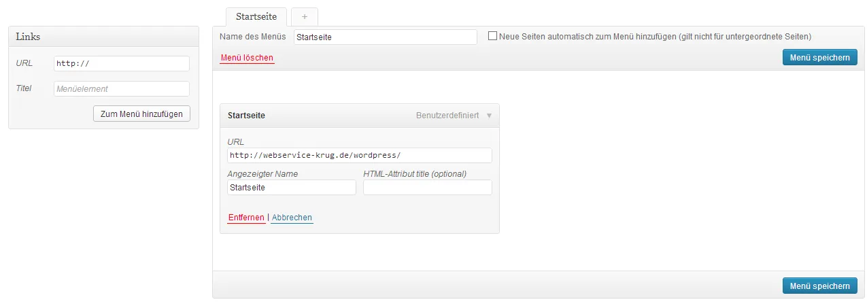Collapse the Startseite item using the arrow
This screenshot has width=867, height=306.
(489, 116)
